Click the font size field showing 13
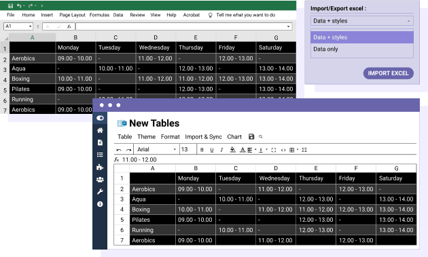 [x=188, y=149]
